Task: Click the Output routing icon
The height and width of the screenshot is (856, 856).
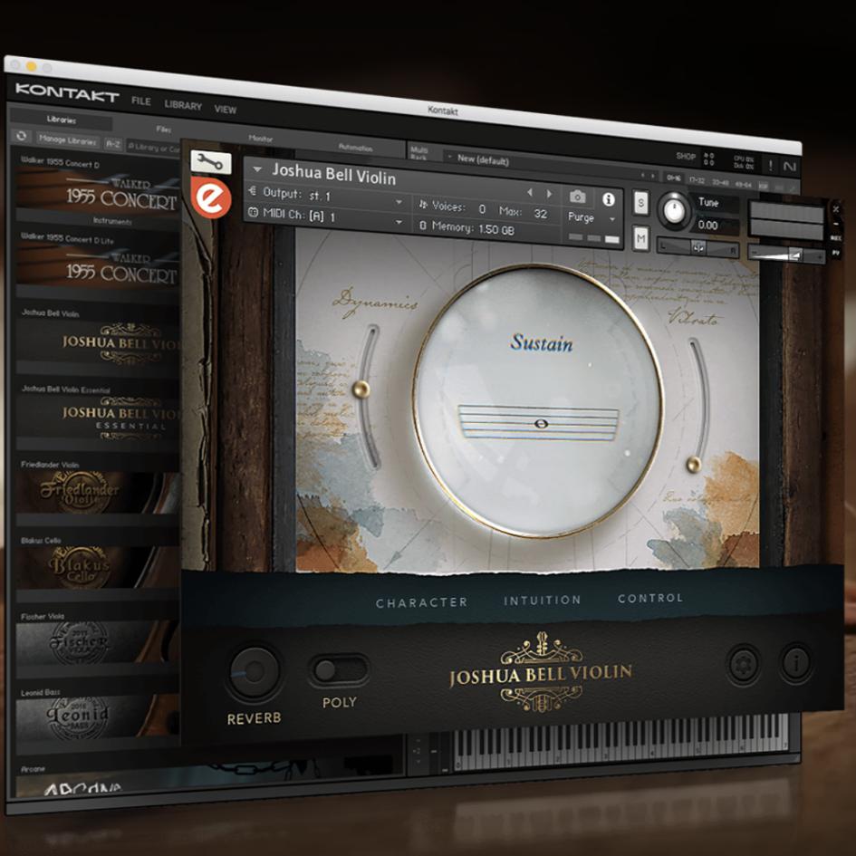Action: click(x=252, y=190)
